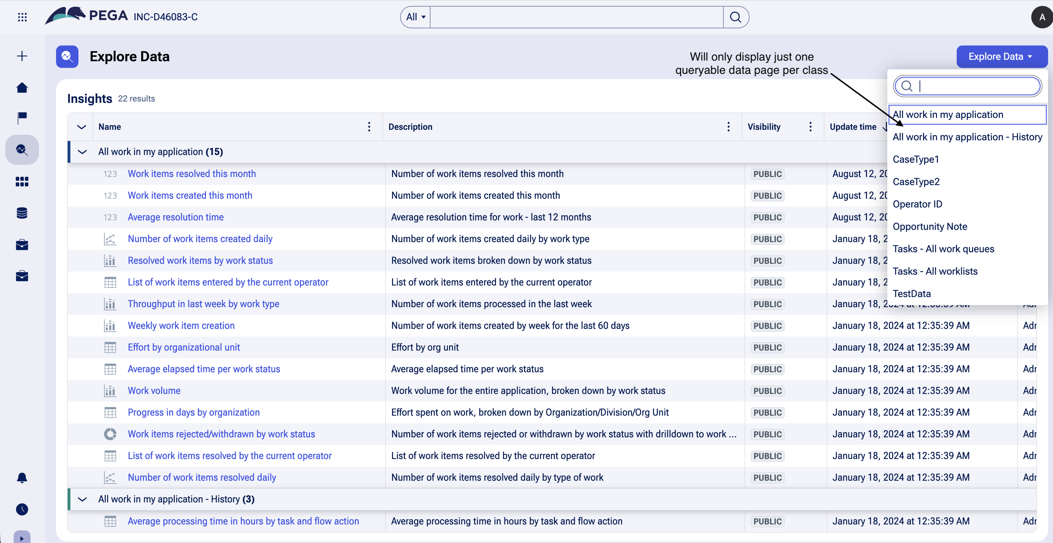Focus the global search input field
Viewport: 1053px width, 543px height.
tap(577, 17)
